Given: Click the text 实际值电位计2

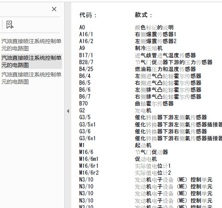Looking at the screenshot, I should click(x=153, y=173).
